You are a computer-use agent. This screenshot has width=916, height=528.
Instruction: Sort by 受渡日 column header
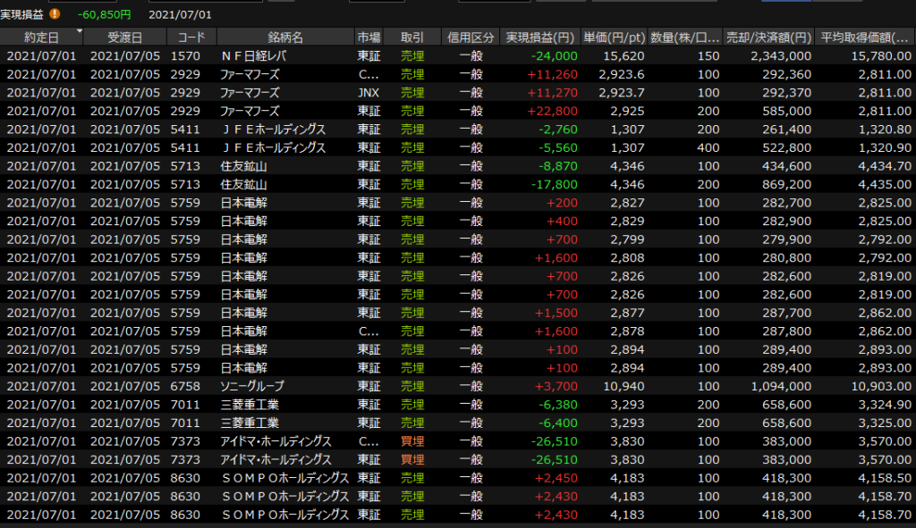pos(124,38)
